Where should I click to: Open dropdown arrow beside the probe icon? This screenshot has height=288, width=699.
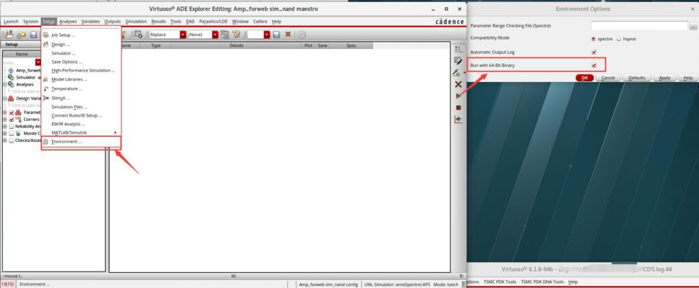pos(463,72)
